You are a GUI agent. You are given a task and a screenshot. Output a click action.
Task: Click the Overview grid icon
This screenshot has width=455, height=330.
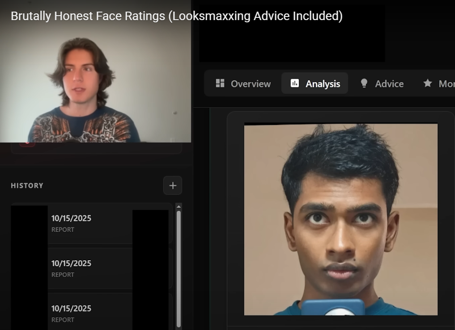click(220, 84)
